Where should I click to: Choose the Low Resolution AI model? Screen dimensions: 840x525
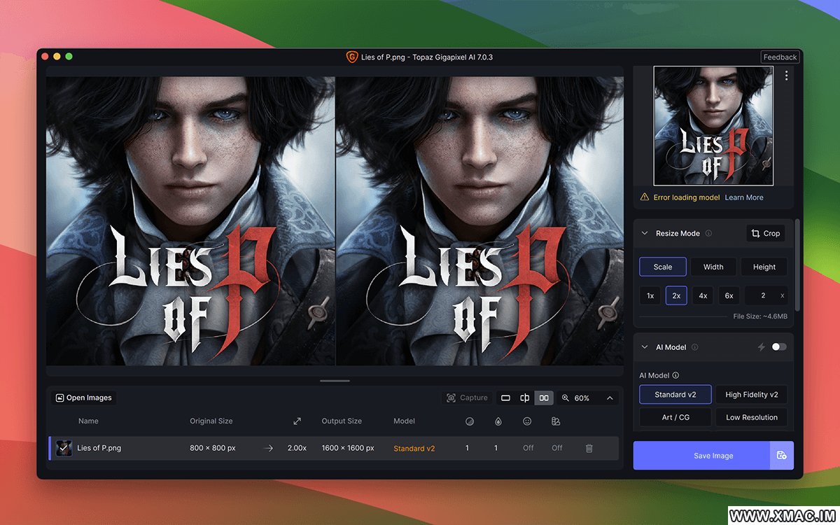pyautogui.click(x=752, y=417)
